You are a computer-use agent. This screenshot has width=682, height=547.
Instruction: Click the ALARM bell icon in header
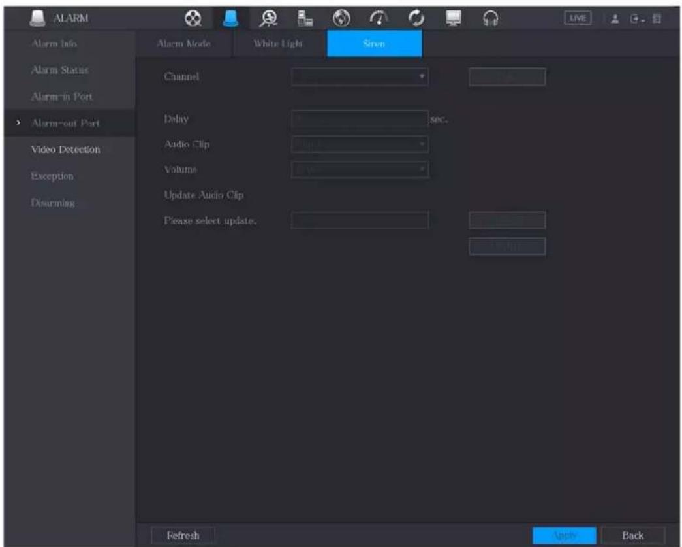click(38, 18)
